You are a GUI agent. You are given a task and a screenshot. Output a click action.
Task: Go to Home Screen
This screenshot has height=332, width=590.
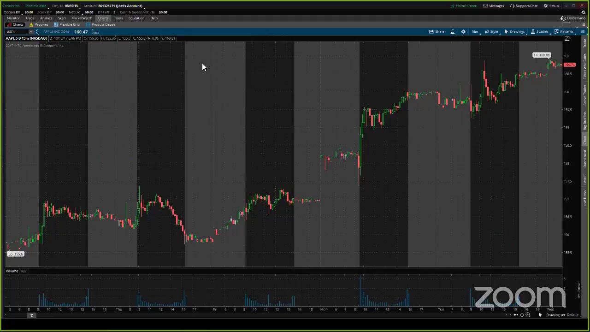(x=463, y=6)
